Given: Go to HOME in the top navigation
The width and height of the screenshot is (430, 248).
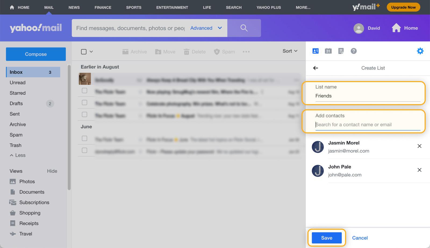Looking at the screenshot, I should coord(20,8).
